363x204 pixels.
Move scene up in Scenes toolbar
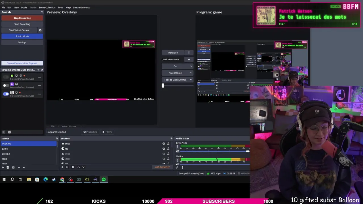19,167
